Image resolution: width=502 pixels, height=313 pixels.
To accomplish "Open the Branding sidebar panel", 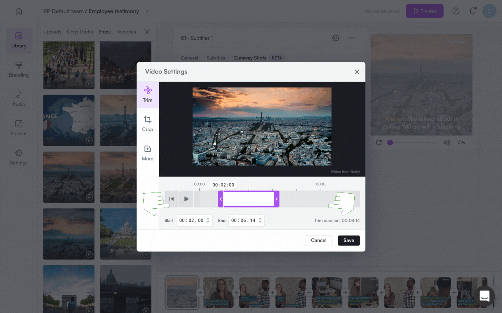I will coord(19,70).
